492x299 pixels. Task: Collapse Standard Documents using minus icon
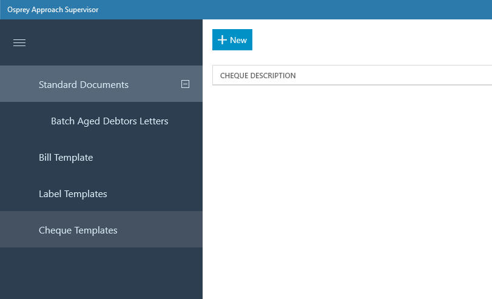[x=185, y=84]
